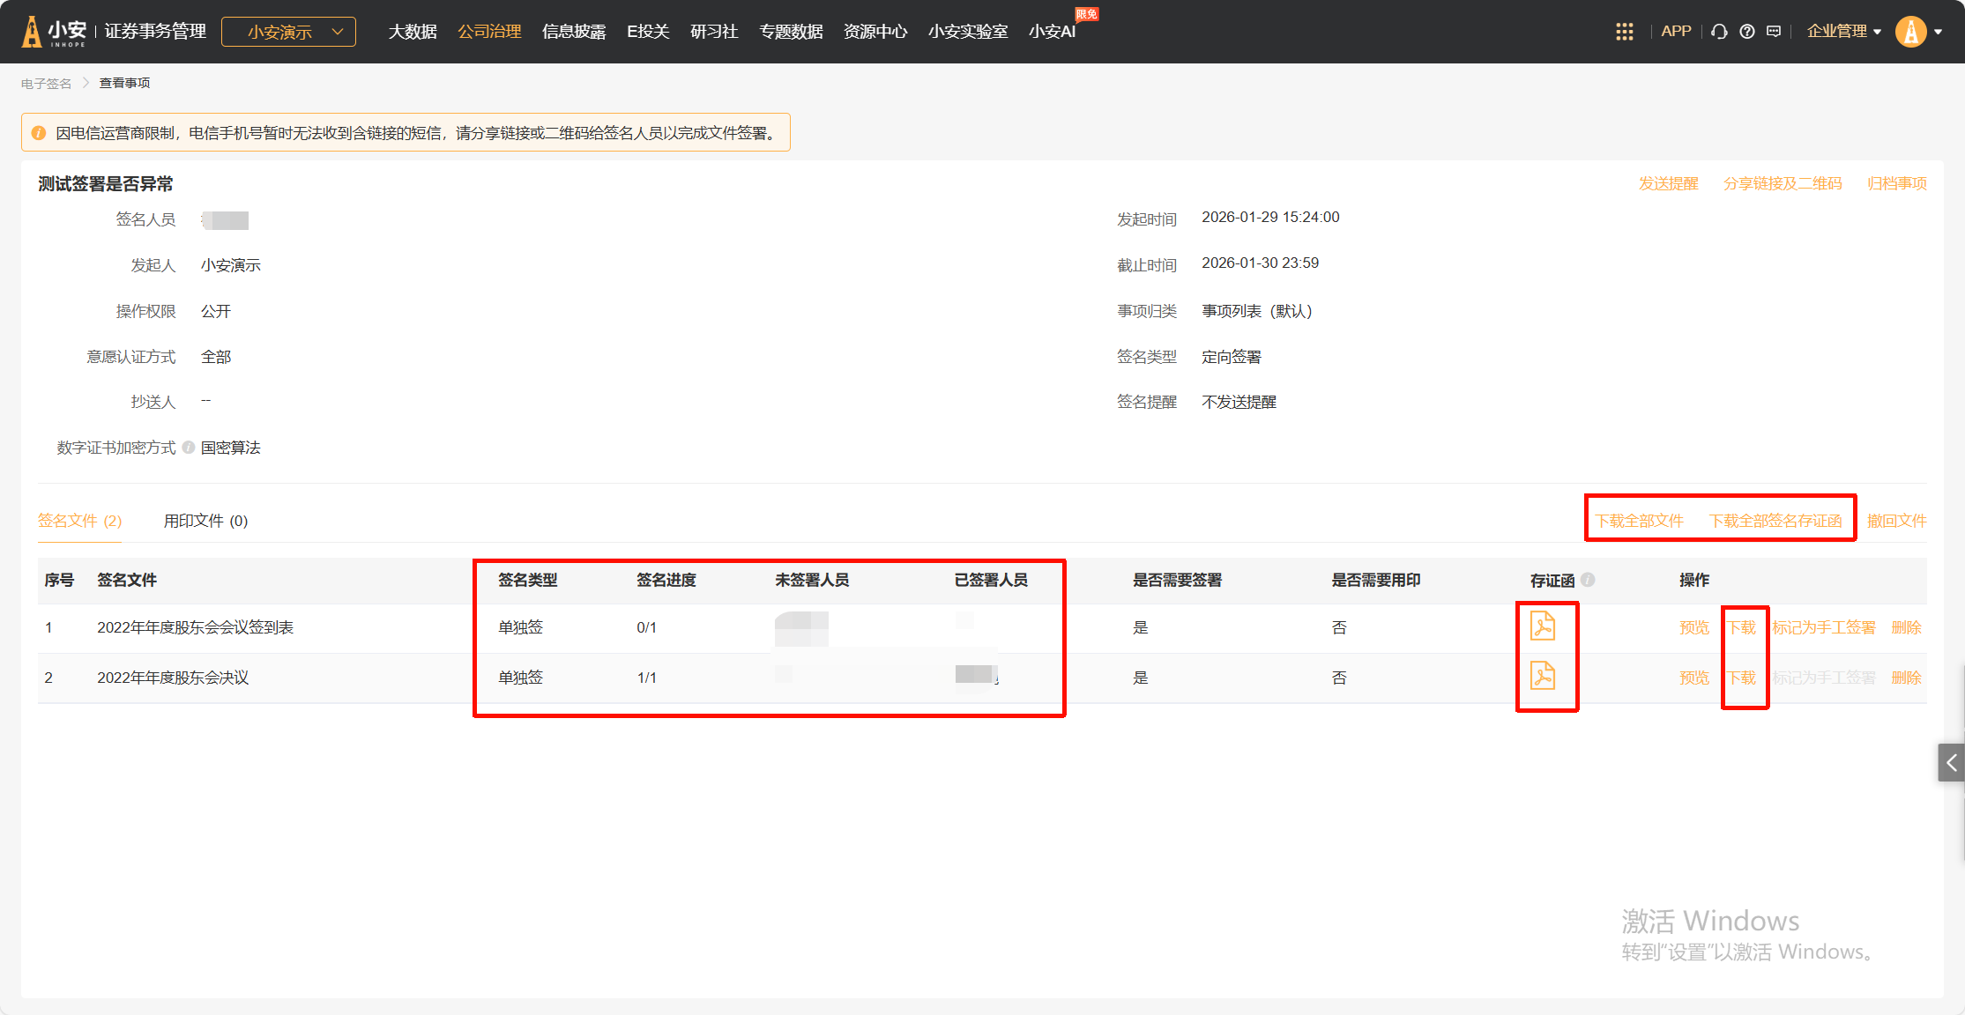Expand the 小安演示 company dropdown
This screenshot has width=1965, height=1015.
point(288,32)
